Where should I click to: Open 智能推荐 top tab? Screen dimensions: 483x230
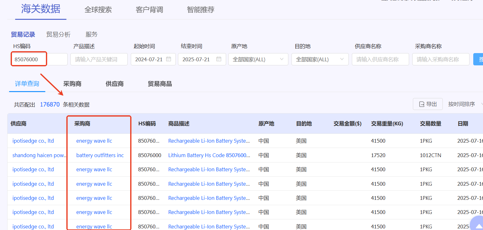[x=201, y=10]
